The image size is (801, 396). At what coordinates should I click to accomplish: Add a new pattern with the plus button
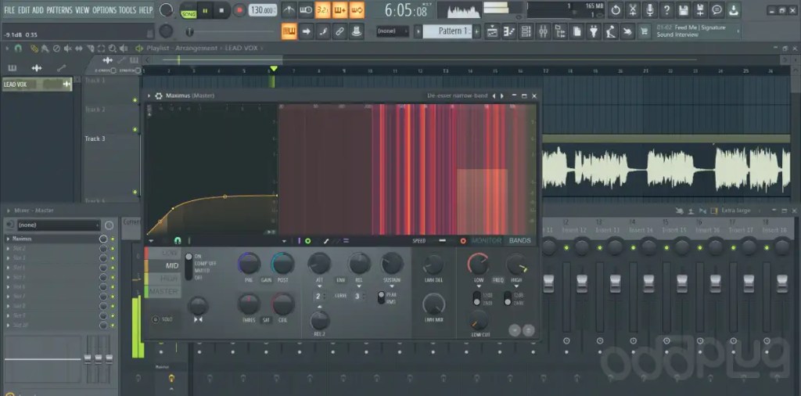tap(477, 31)
